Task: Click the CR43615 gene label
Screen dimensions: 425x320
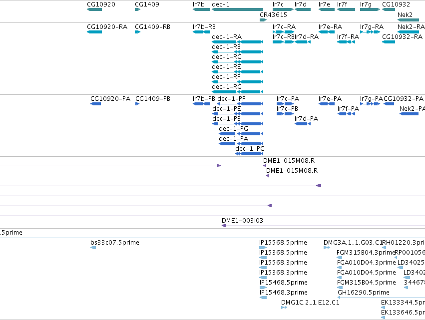Action: point(273,15)
